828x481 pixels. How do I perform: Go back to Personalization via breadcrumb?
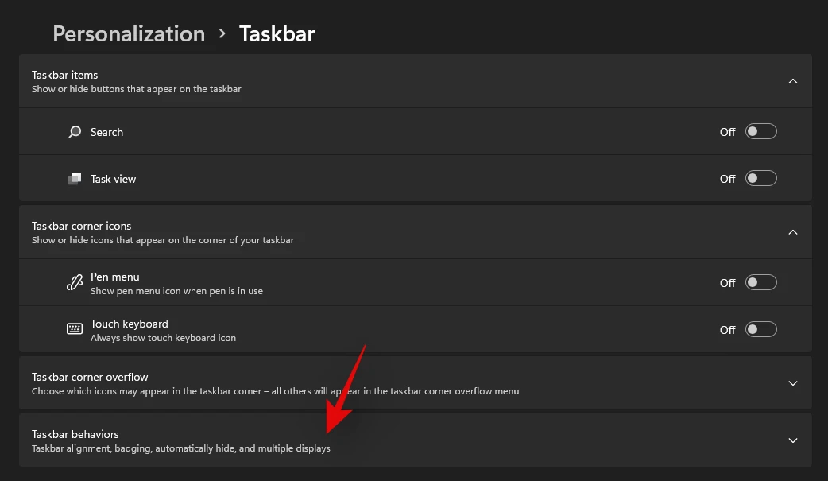click(x=129, y=34)
